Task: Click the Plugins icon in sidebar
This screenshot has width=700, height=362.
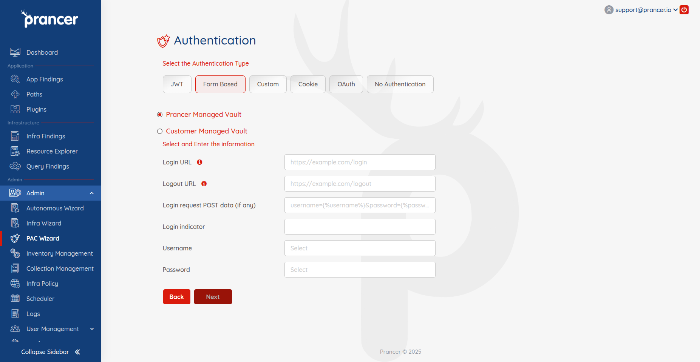Action: (x=15, y=109)
